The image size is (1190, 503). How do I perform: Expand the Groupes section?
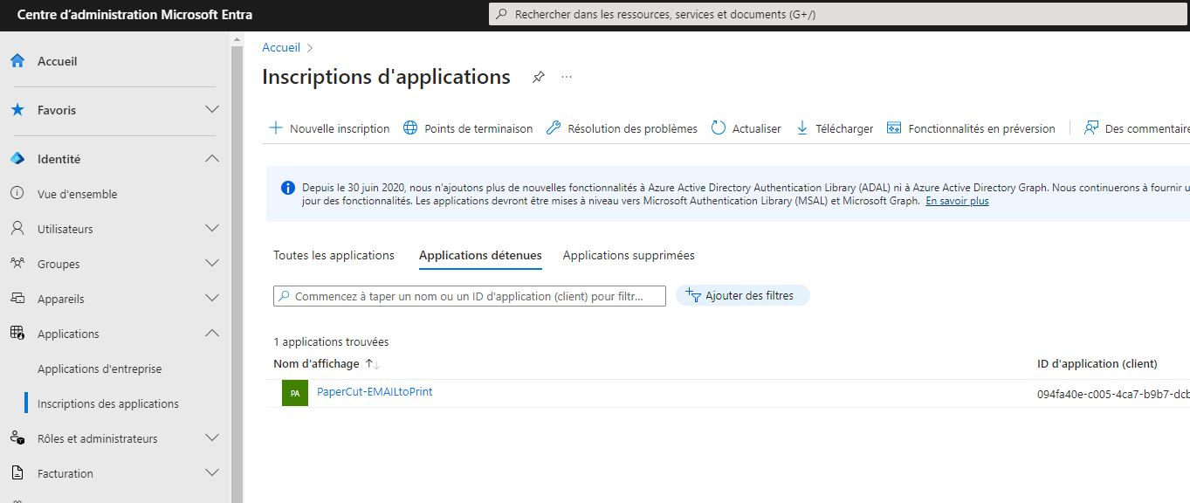point(211,263)
